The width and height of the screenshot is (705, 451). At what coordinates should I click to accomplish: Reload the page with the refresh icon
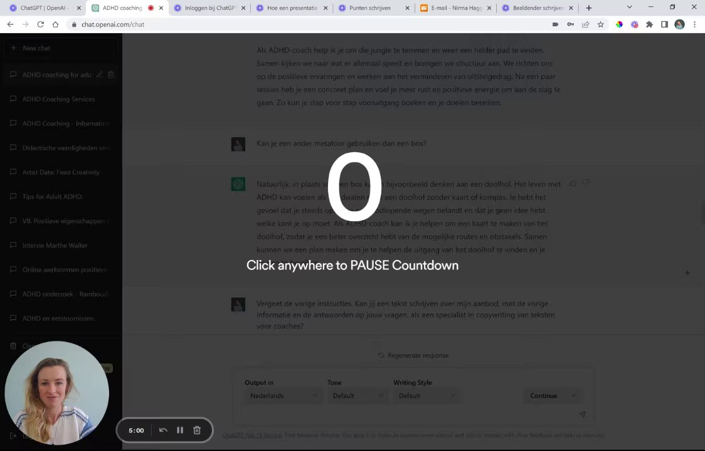[41, 24]
